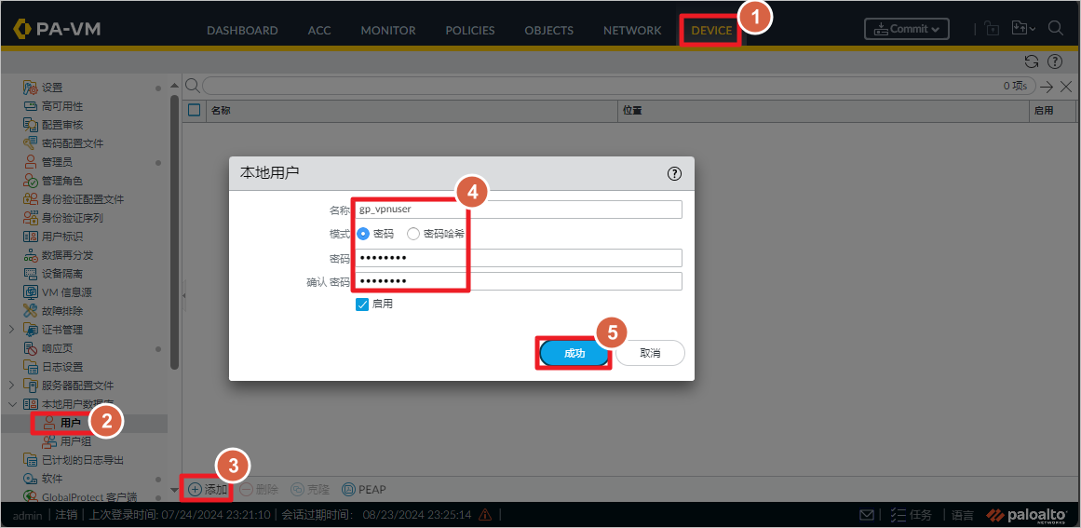Screen dimensions: 1081x528
Task: Click the 确认密码 field
Action: (519, 281)
